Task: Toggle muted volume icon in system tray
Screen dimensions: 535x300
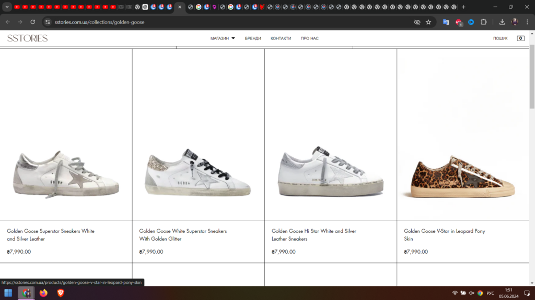Action: point(471,293)
